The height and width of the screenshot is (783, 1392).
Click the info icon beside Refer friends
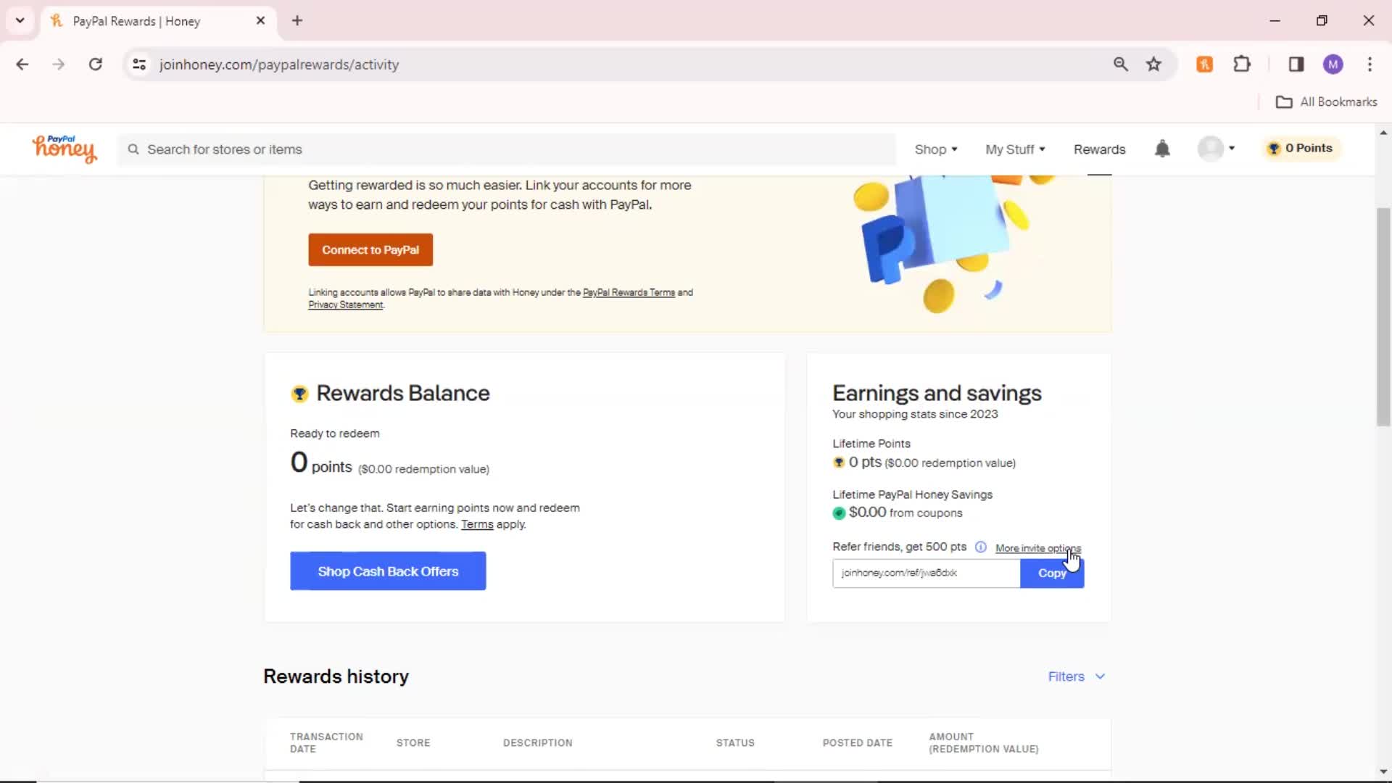pyautogui.click(x=980, y=547)
